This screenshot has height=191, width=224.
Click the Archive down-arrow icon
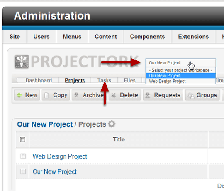tap(76, 95)
